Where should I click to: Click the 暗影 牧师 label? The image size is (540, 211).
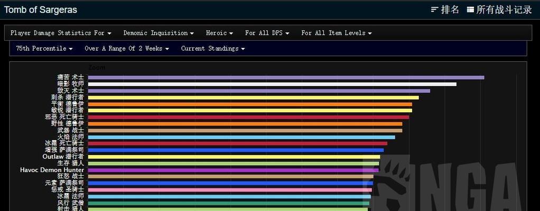point(71,84)
